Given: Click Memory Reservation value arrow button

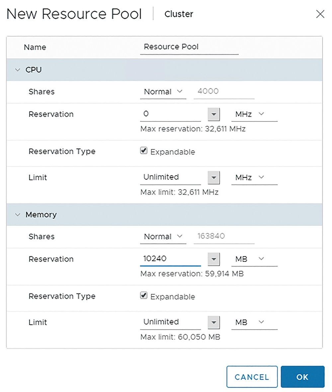Looking at the screenshot, I should pos(214,259).
